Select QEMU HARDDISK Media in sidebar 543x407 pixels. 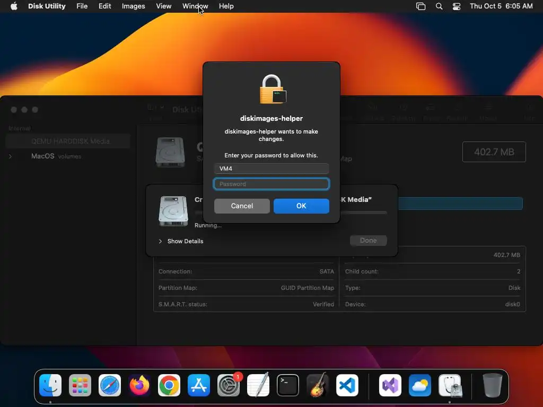click(x=68, y=141)
